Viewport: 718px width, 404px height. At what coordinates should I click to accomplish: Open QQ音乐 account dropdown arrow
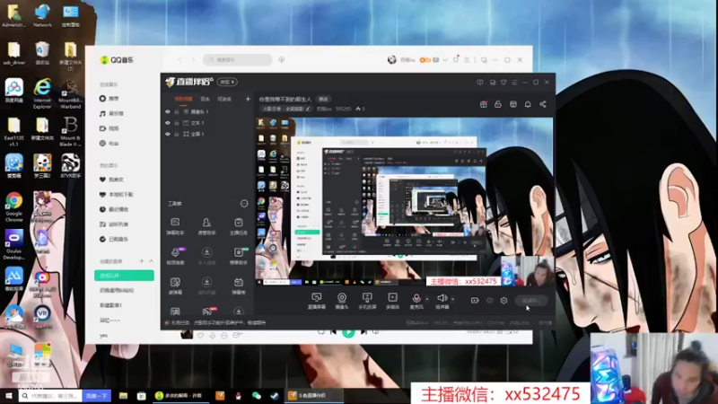pyautogui.click(x=445, y=60)
